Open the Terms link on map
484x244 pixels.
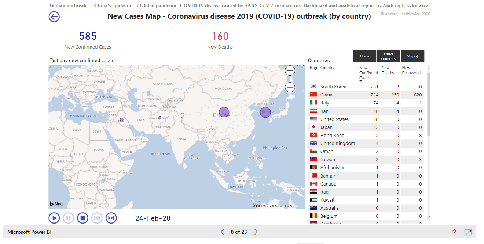pyautogui.click(x=294, y=206)
